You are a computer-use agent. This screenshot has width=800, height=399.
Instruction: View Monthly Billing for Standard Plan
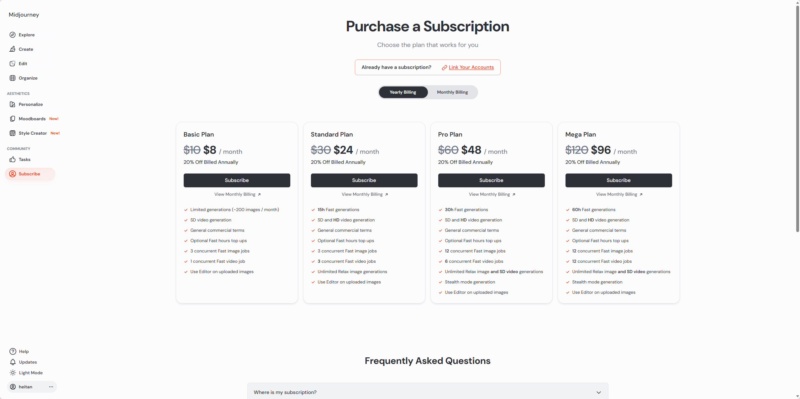tap(365, 194)
